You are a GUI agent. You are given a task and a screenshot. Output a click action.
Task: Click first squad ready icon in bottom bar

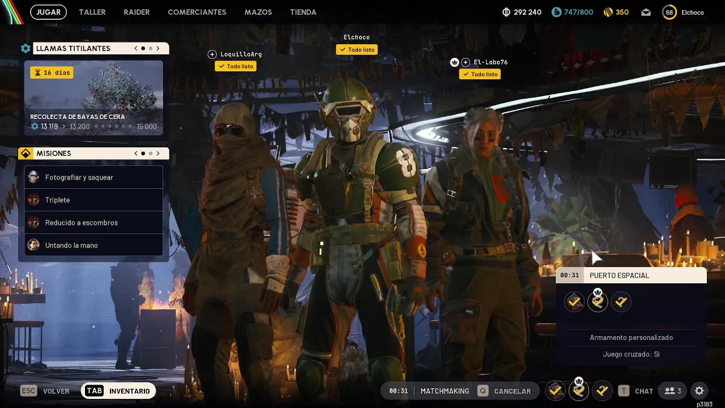pyautogui.click(x=556, y=391)
